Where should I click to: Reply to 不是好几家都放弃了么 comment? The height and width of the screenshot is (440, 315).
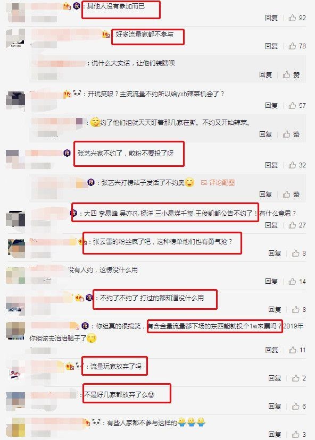coord(275,407)
